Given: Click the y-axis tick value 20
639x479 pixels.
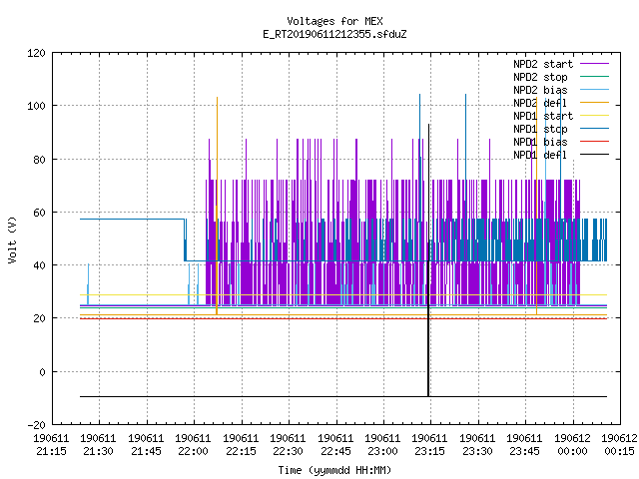Looking at the screenshot, I should coord(39,318).
